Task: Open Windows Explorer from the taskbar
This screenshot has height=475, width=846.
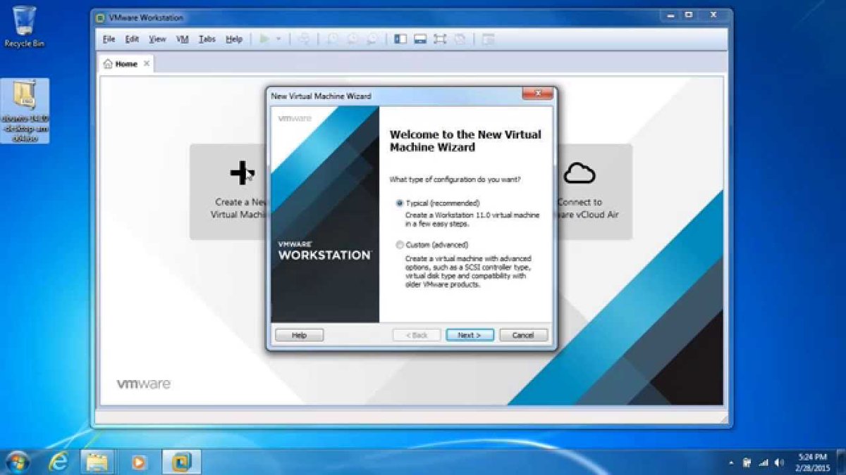Action: pyautogui.click(x=98, y=462)
